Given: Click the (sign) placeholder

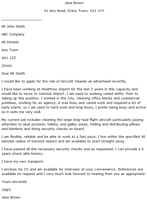Looking at the screenshot, I should 6,190.
